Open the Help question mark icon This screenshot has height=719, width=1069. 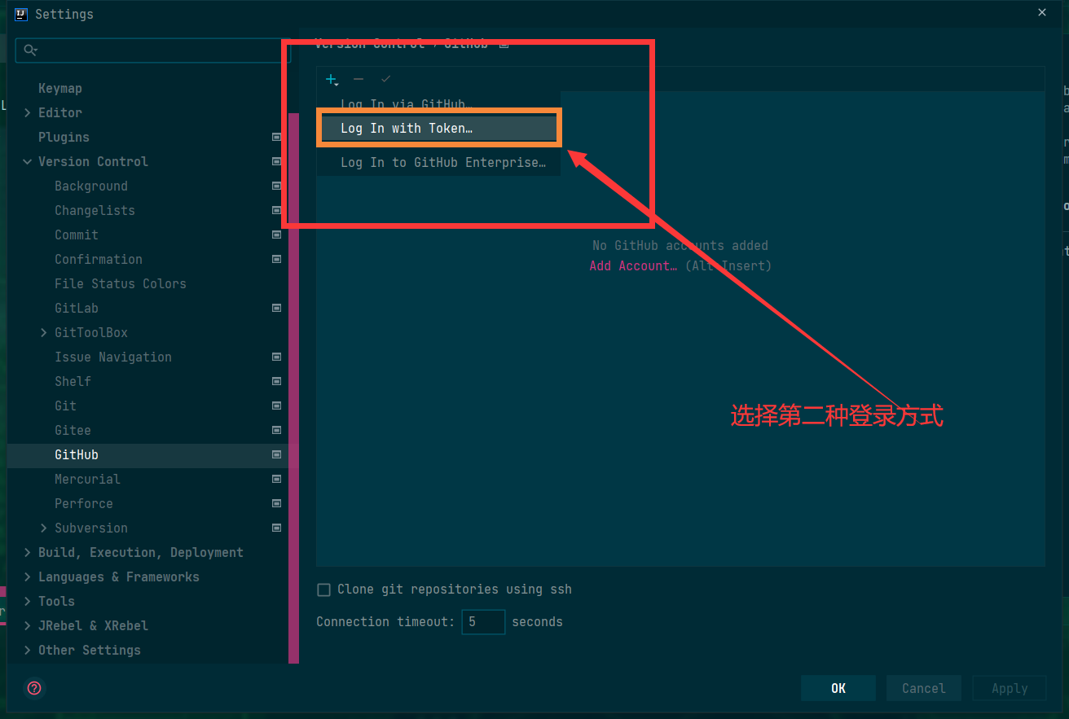pos(34,688)
